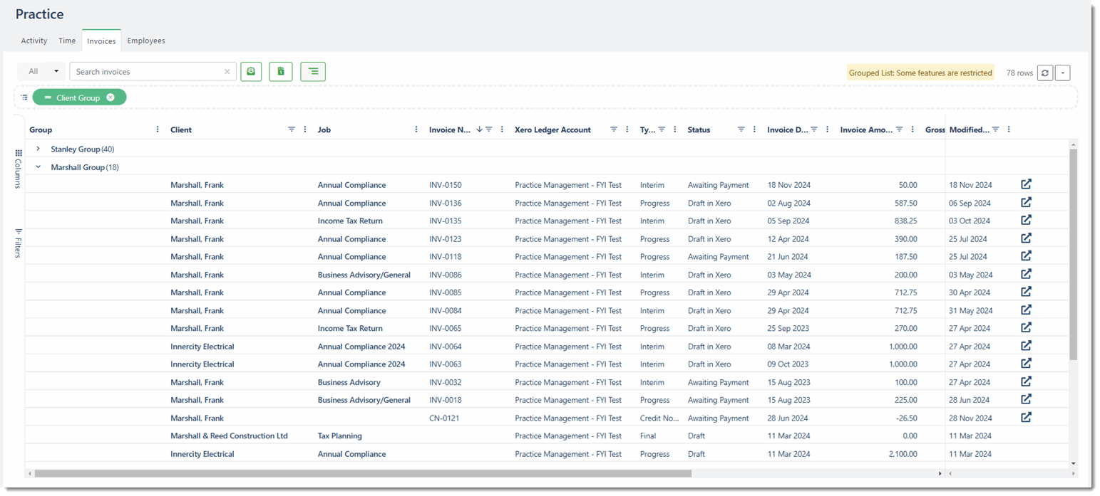Open the Status column menu
Viewport: 1100px width, 496px height.
point(755,130)
